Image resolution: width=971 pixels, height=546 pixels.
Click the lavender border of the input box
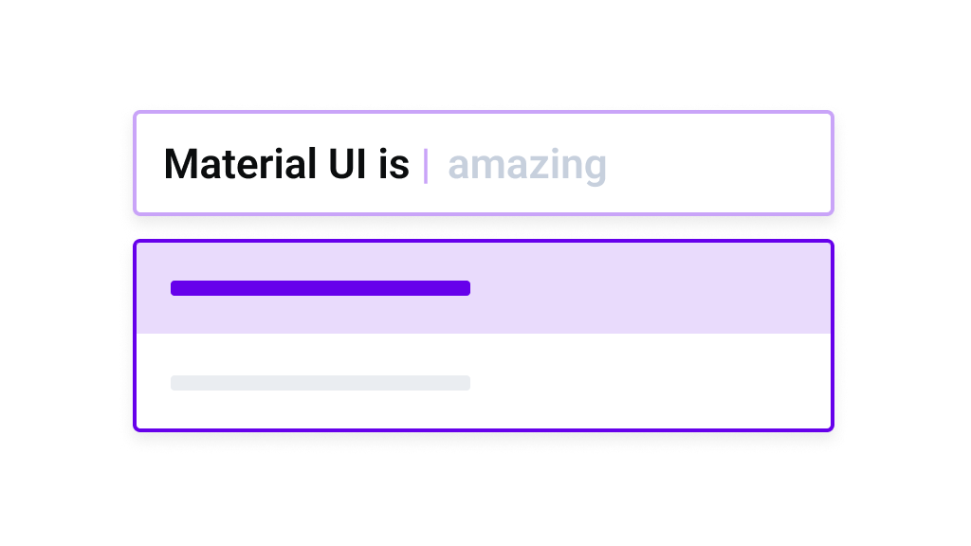click(x=484, y=113)
